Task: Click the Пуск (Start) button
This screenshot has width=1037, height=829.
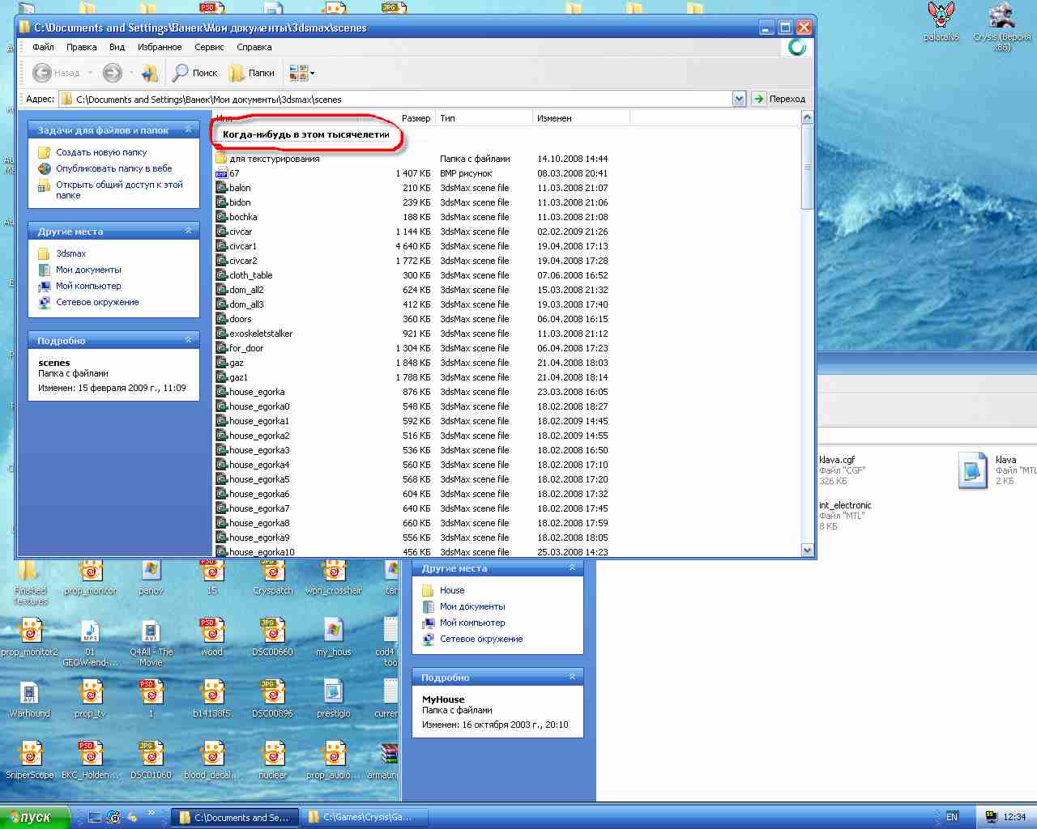Action: coord(35,817)
